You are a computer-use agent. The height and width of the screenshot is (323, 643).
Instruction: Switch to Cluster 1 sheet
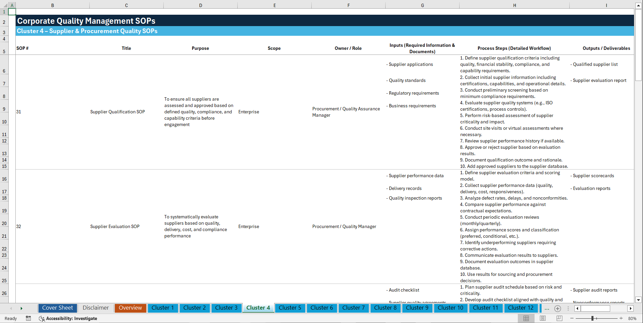163,308
